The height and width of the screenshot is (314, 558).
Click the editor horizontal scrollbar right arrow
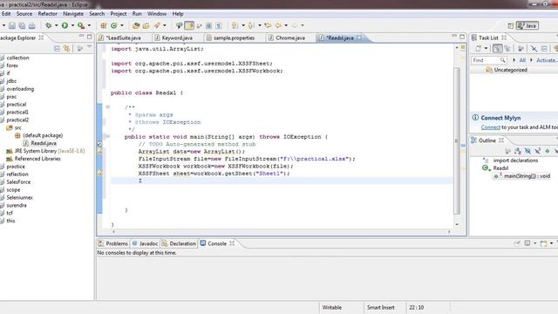449,232
